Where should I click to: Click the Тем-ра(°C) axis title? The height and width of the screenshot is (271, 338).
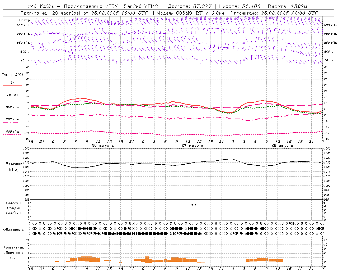[12, 75]
